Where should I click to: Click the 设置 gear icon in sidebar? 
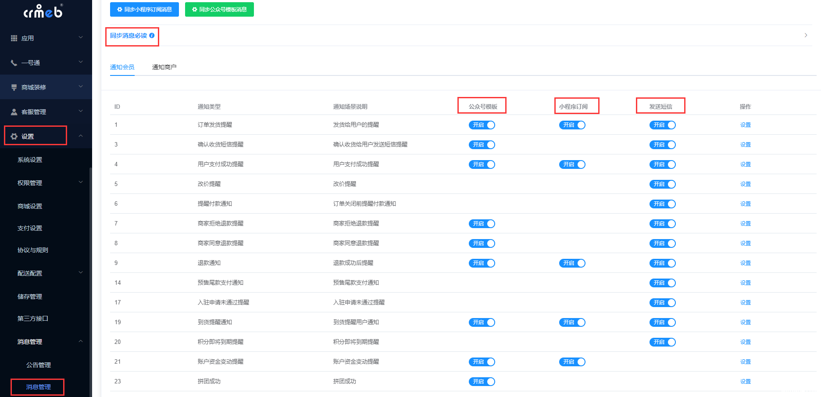pos(14,136)
